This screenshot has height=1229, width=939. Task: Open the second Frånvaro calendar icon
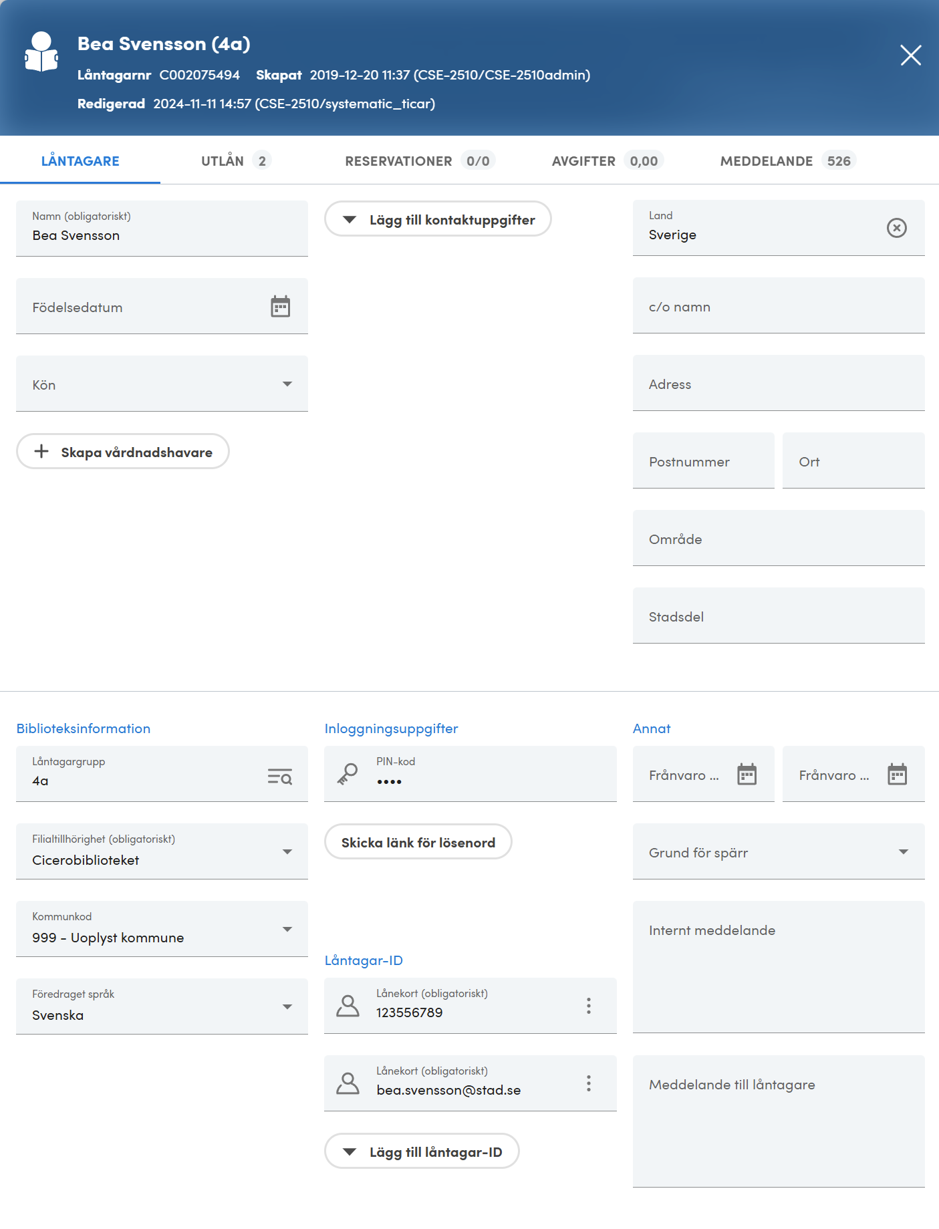[x=897, y=775]
